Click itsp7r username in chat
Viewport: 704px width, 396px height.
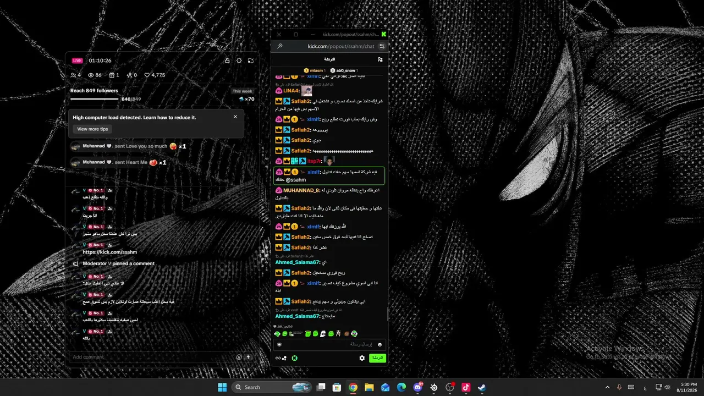coord(314,161)
